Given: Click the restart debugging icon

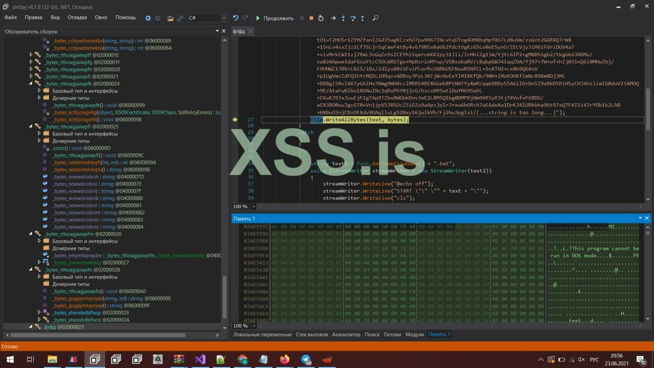Looking at the screenshot, I should (321, 18).
